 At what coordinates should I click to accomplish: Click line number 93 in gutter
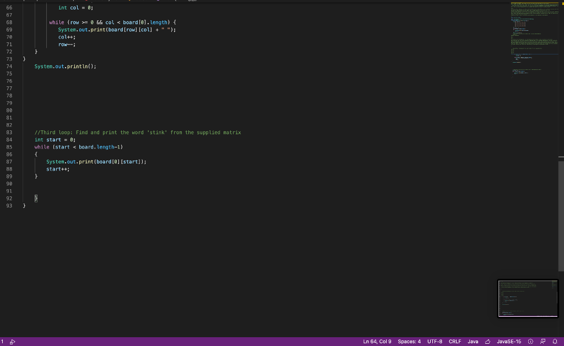click(x=9, y=206)
